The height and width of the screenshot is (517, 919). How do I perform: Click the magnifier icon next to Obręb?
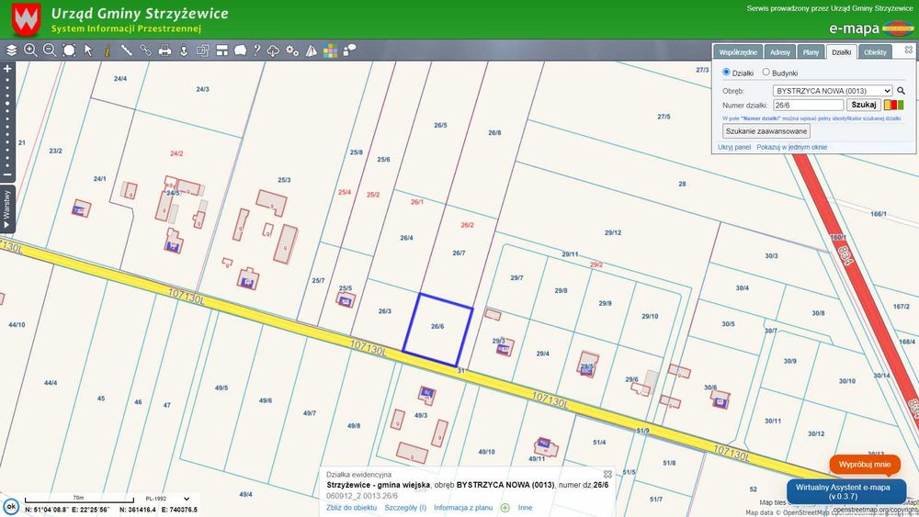pyautogui.click(x=901, y=91)
